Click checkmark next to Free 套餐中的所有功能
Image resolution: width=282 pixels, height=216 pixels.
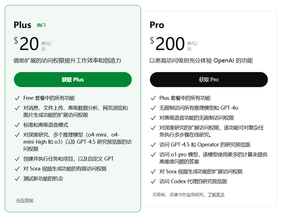pyautogui.click(x=17, y=98)
